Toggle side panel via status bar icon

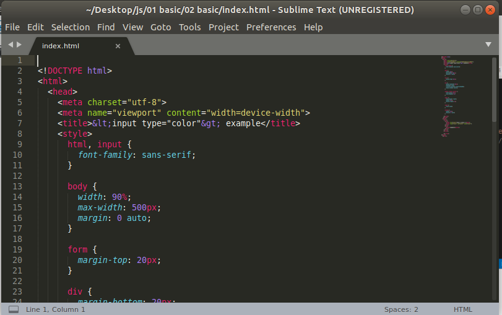click(x=14, y=309)
